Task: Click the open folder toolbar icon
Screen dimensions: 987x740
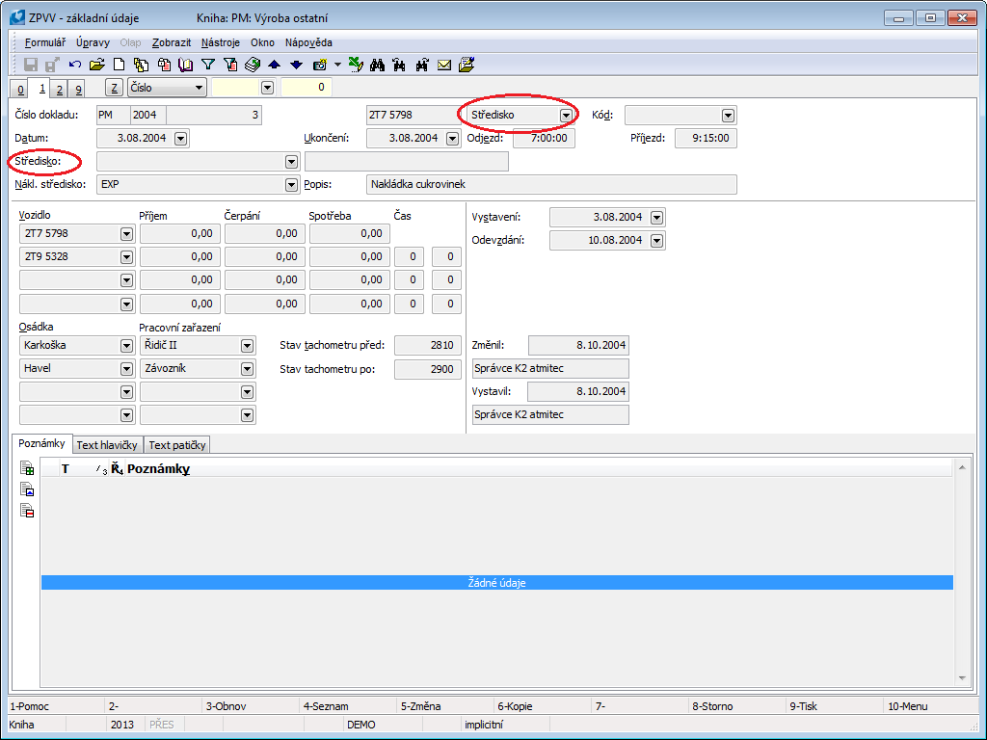Action: [96, 65]
